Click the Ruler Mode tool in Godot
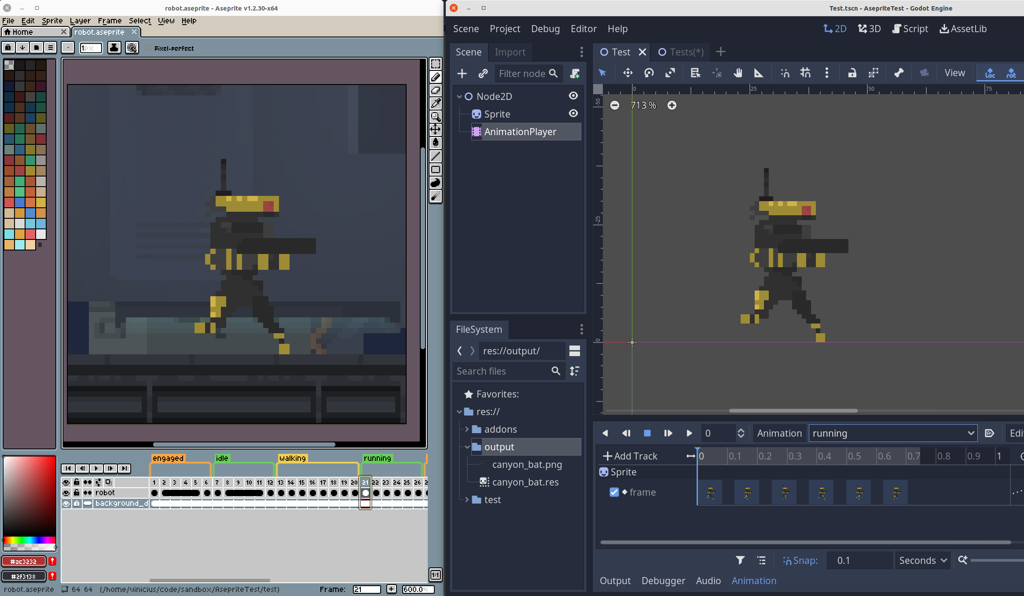 (758, 73)
